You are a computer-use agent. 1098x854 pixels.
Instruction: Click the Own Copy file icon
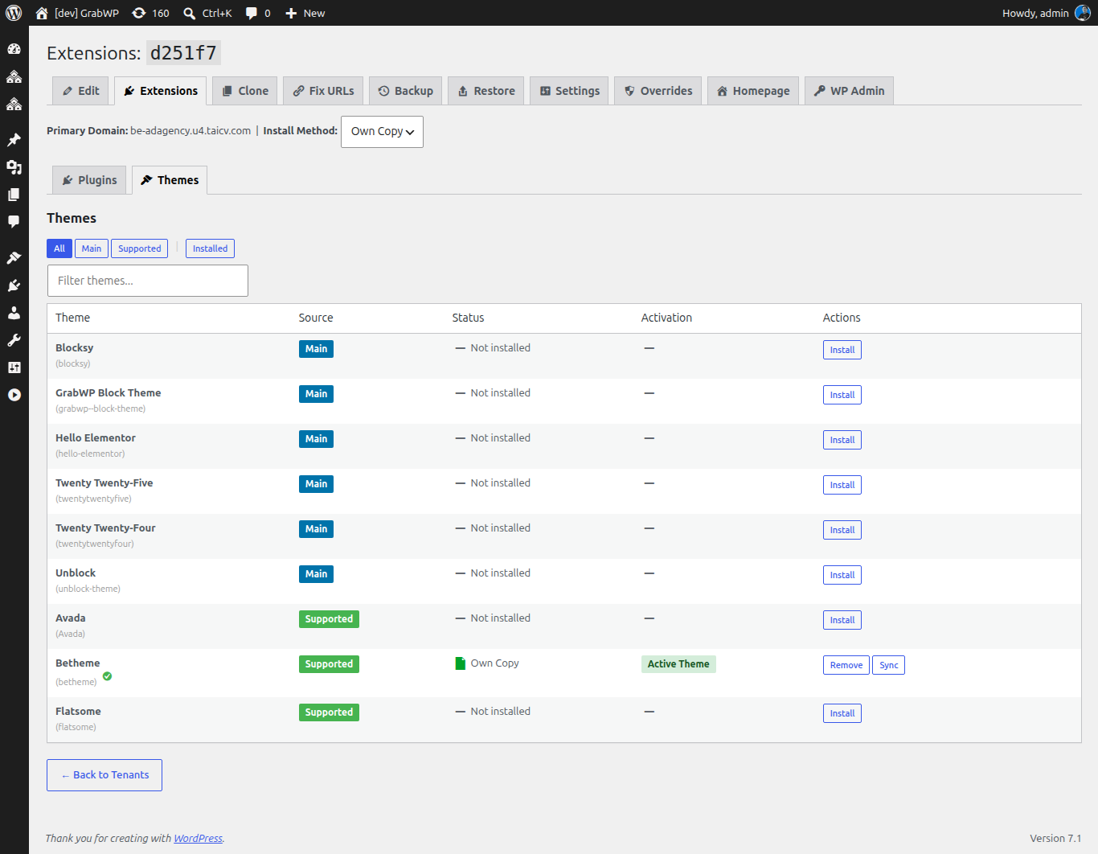click(461, 663)
